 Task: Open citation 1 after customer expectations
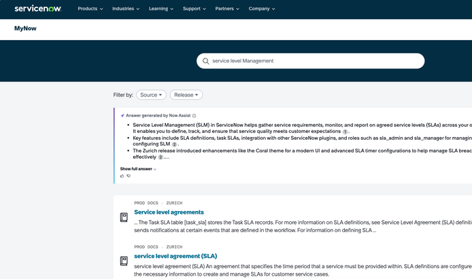click(x=345, y=132)
